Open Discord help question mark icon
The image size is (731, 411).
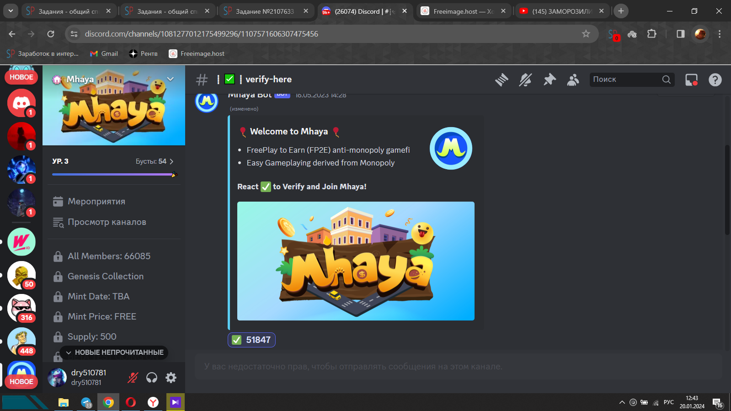(715, 80)
